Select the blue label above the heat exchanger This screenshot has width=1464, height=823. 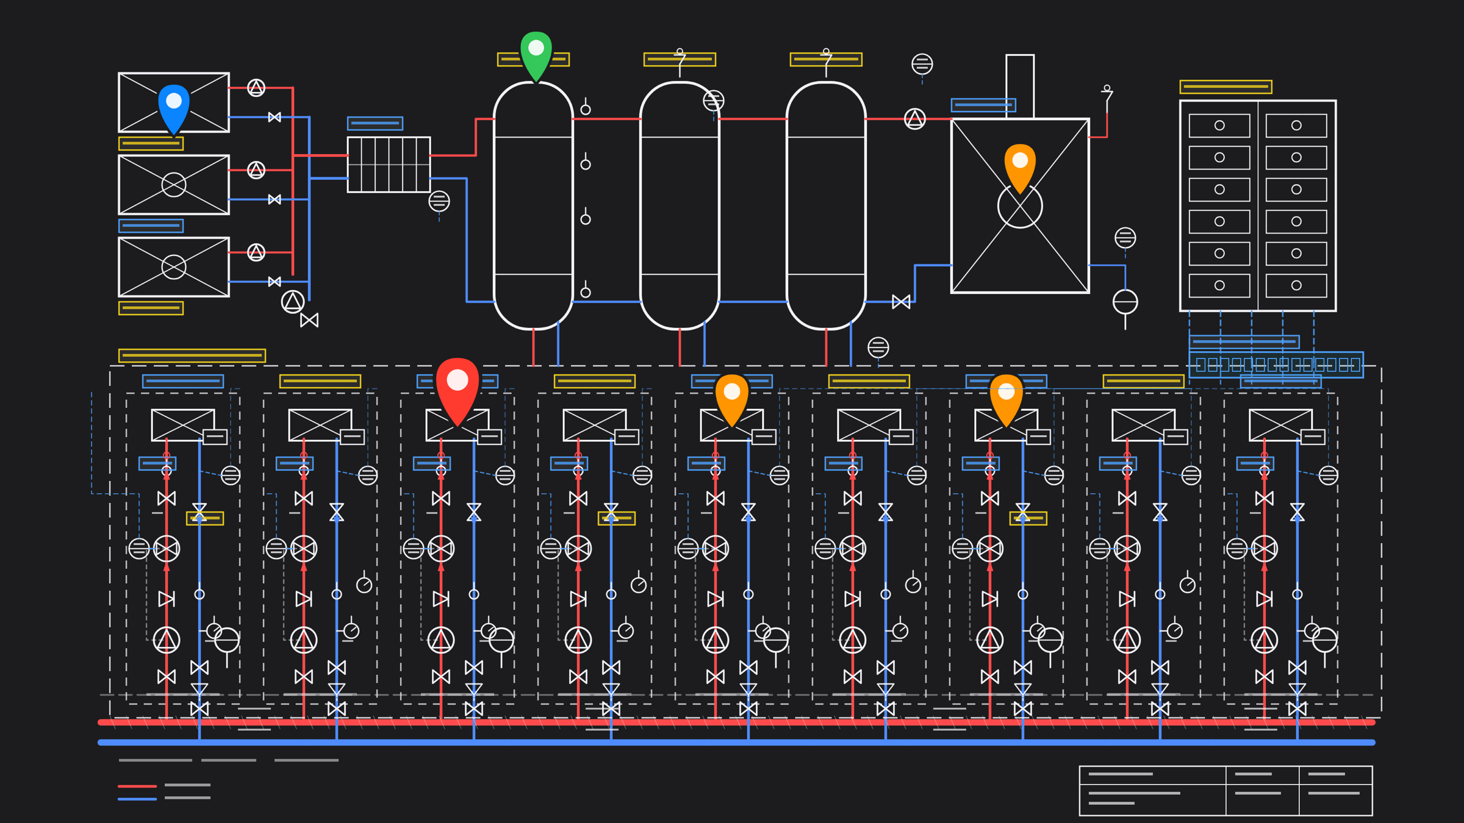[375, 123]
